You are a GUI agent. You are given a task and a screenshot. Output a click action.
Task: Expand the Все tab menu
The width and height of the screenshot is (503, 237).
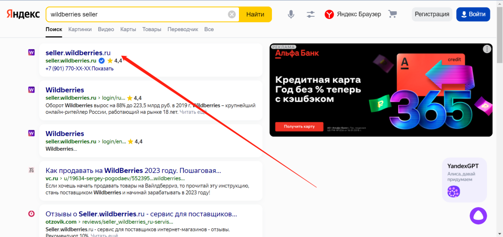209,29
